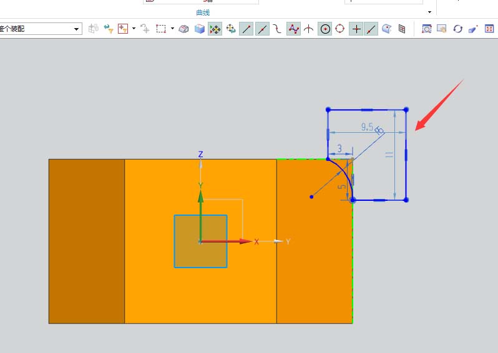498x353 pixels.
Task: Click the bottom-right sketch corner point
Action: [406, 200]
